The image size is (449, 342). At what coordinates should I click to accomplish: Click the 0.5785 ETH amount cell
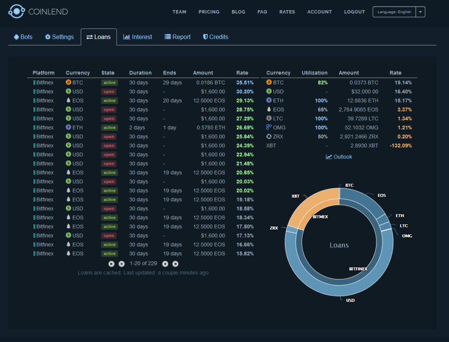point(211,127)
